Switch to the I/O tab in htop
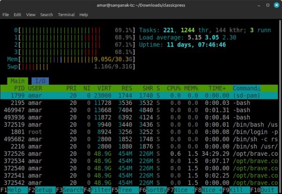Viewport: 282px width, 194px height. (x=40, y=81)
